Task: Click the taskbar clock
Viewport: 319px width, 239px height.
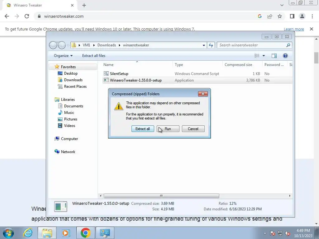Action: point(303,233)
